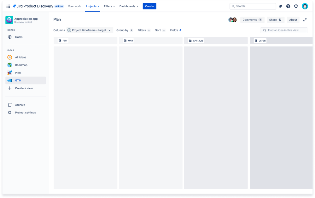
Task: Click the Plan view title
Action: coord(57,19)
